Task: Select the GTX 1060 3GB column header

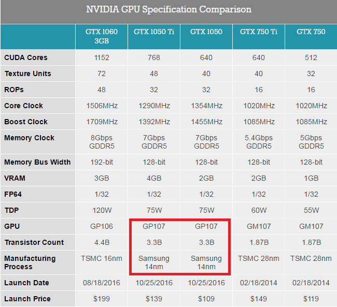Action: 102,36
